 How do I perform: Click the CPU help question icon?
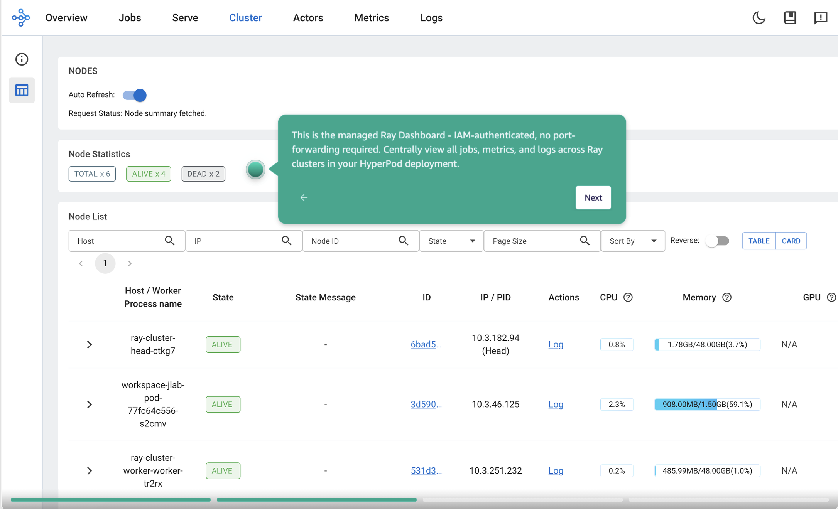628,297
